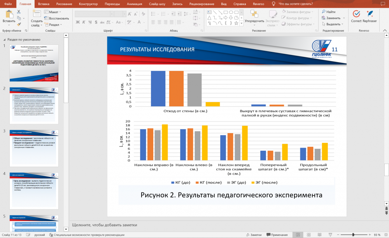Toggle Примечания comments pane
Viewport: 389px width, 238px height.
(x=277, y=235)
